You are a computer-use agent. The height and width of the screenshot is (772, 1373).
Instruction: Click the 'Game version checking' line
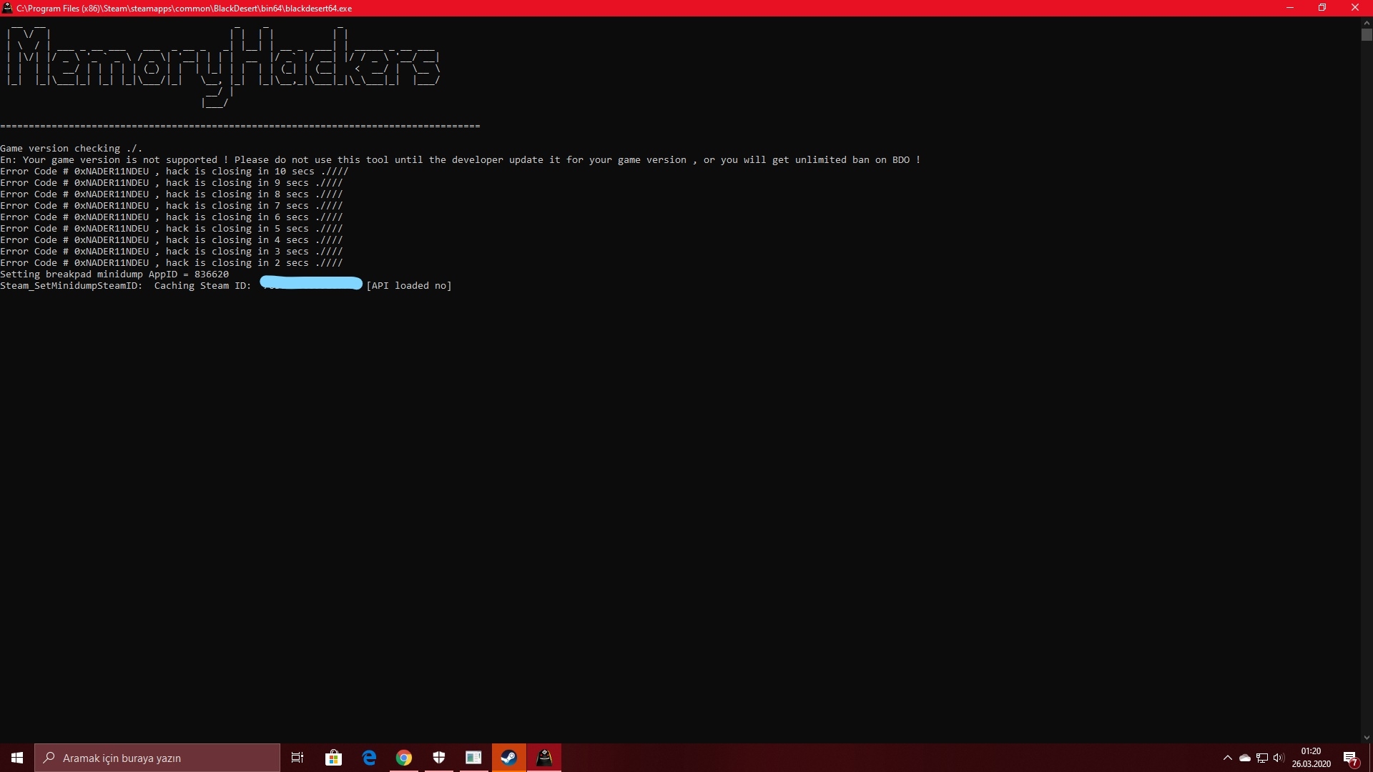pyautogui.click(x=72, y=149)
